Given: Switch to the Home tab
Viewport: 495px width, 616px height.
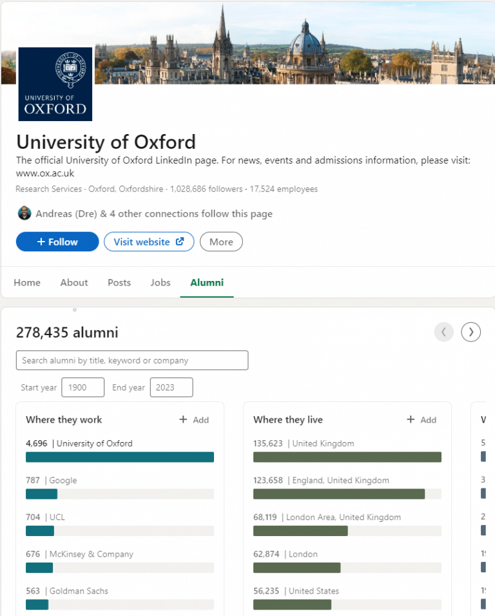Looking at the screenshot, I should 27,282.
